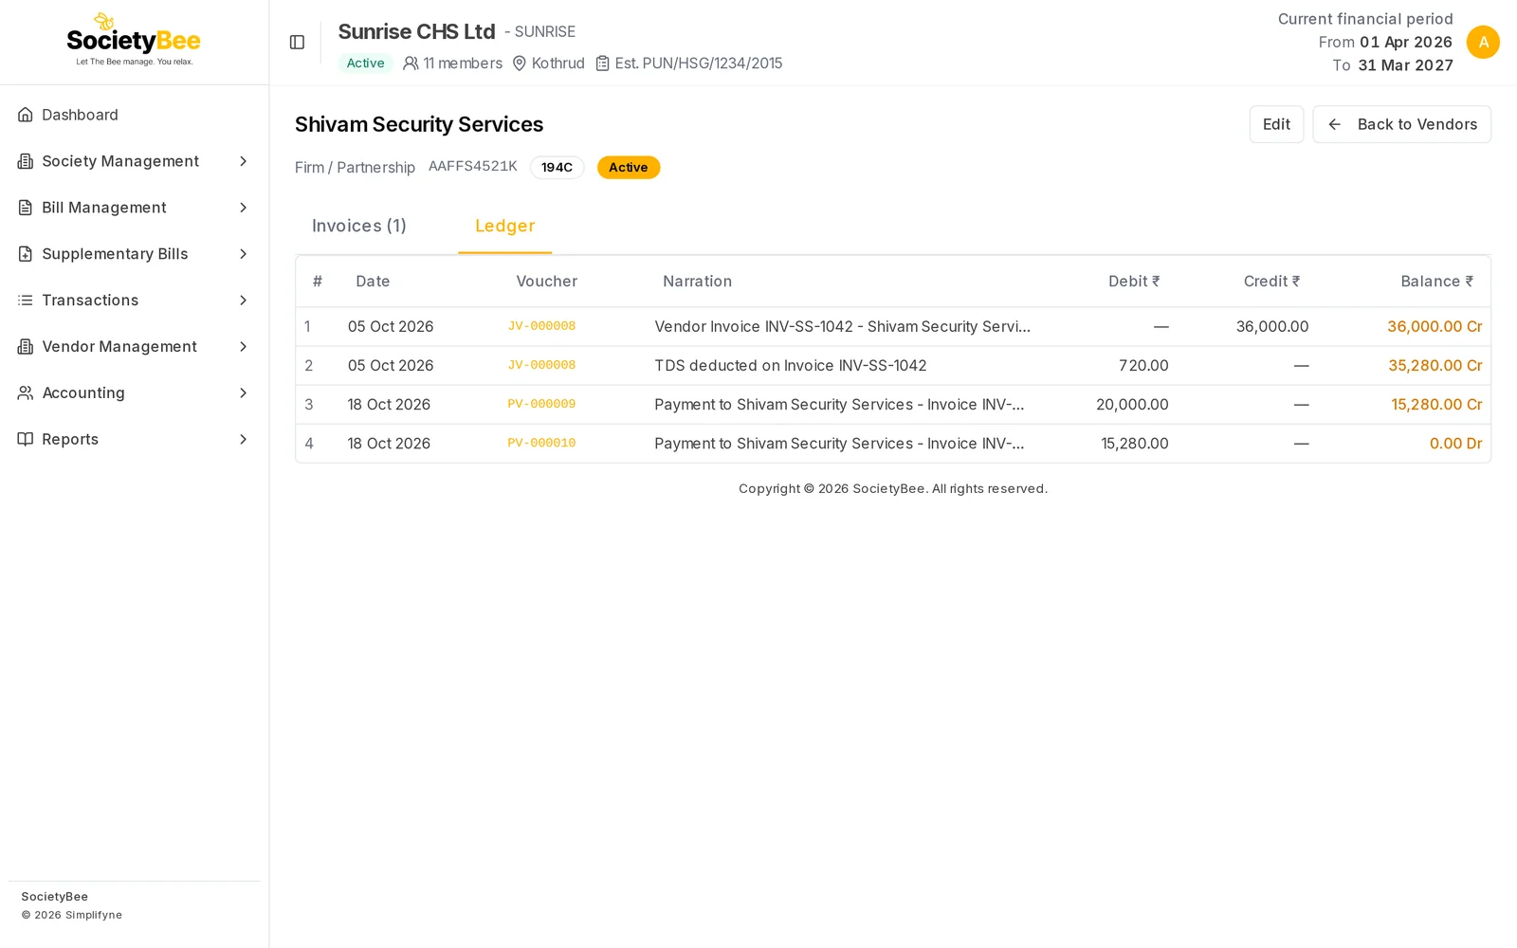Expand the Accounting chevron
The height and width of the screenshot is (948, 1517).
pos(244,392)
